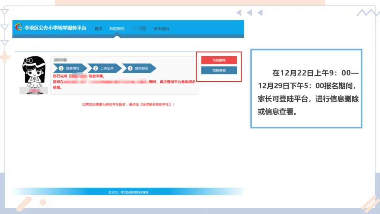Click the 信息查看 blue button
Screen dimensions: 380x214
219,70
